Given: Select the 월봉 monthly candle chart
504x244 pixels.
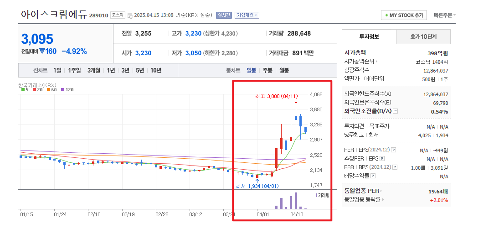Looking at the screenshot, I should 284,70.
